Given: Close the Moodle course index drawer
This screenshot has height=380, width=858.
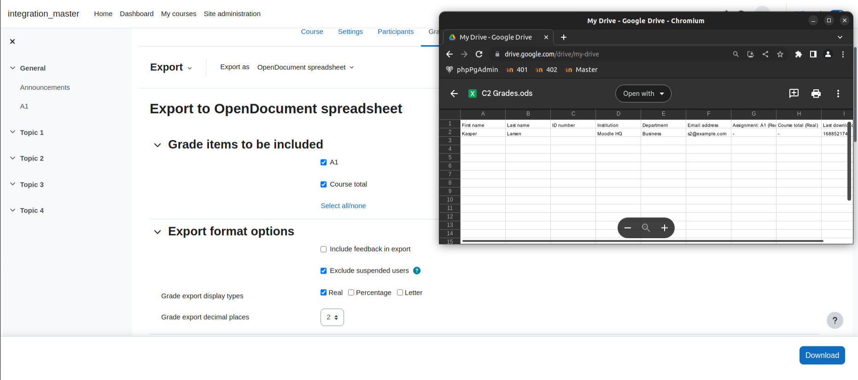Looking at the screenshot, I should [12, 41].
